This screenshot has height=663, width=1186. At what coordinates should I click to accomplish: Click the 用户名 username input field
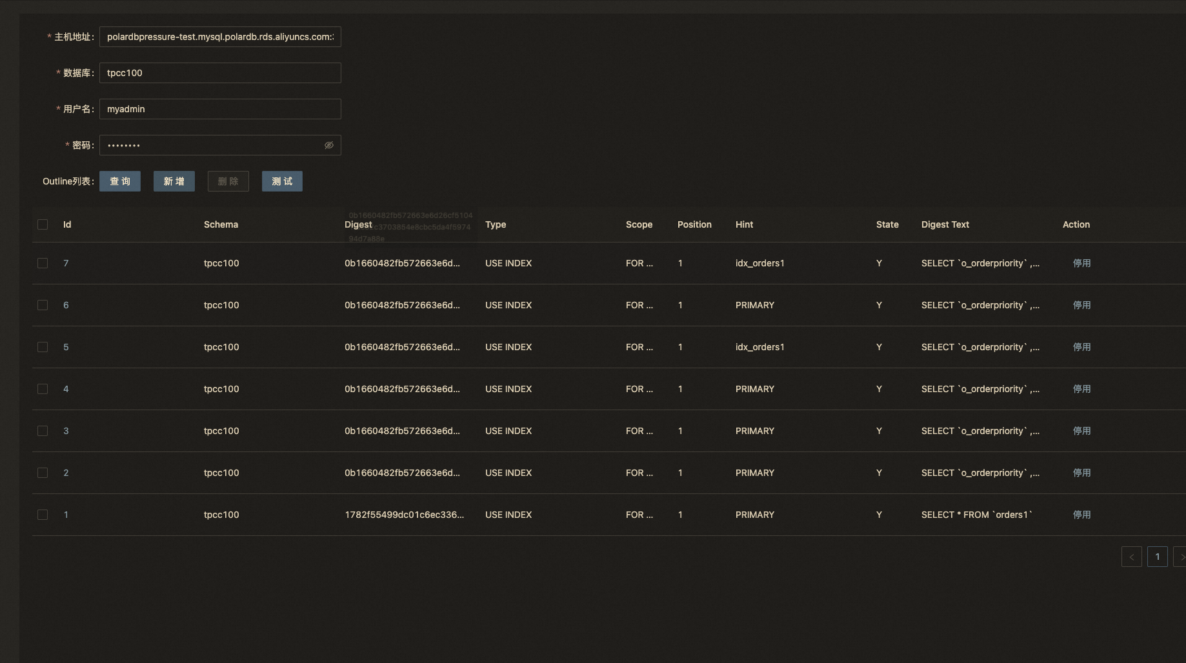220,109
